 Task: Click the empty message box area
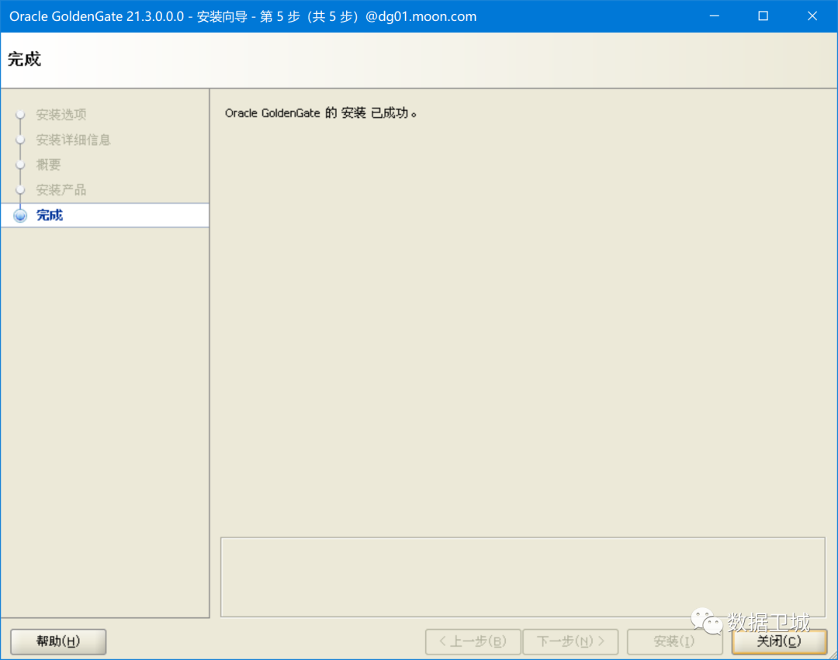pos(523,577)
